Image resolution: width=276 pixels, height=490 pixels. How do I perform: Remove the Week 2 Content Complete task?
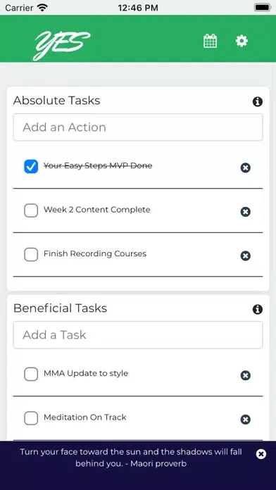coord(245,212)
